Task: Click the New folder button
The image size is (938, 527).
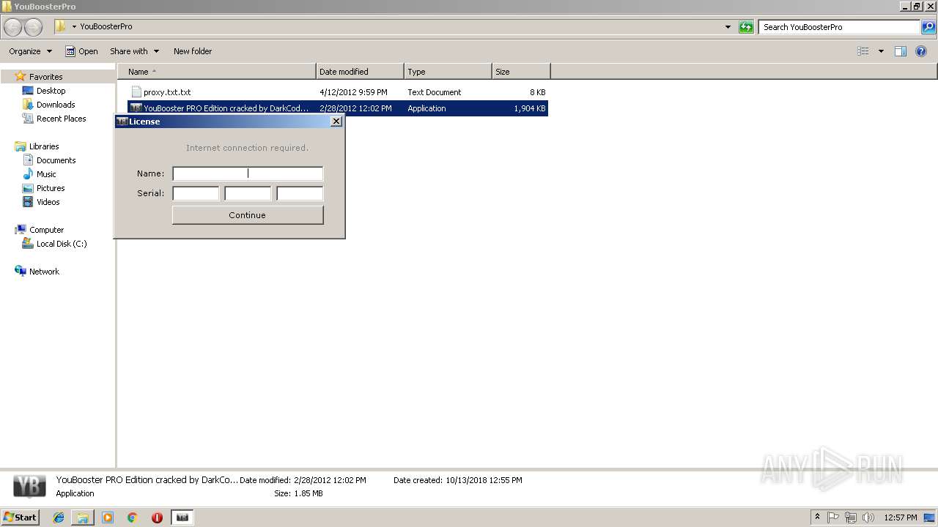Action: pyautogui.click(x=193, y=51)
